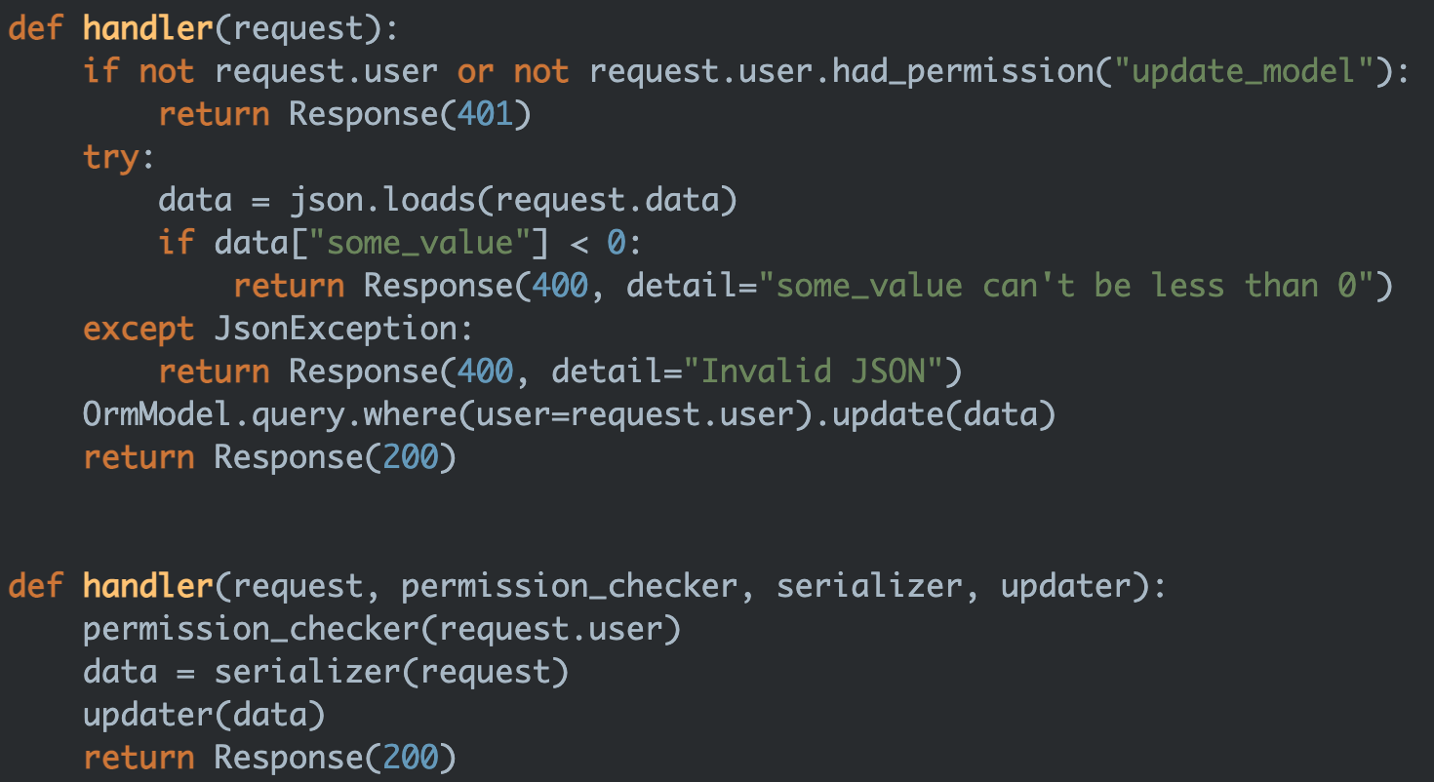
Task: Click the orange "or" operator keyword
Action: click(475, 71)
